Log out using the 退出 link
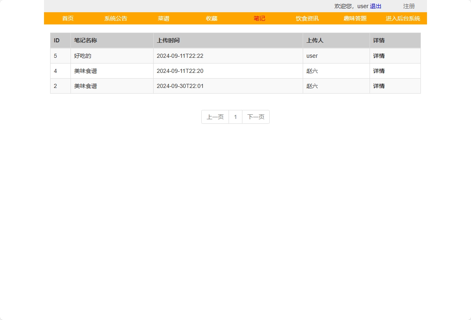This screenshot has height=320, width=471. [x=376, y=6]
